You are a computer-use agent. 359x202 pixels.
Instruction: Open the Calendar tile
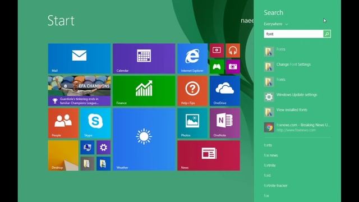144,58
